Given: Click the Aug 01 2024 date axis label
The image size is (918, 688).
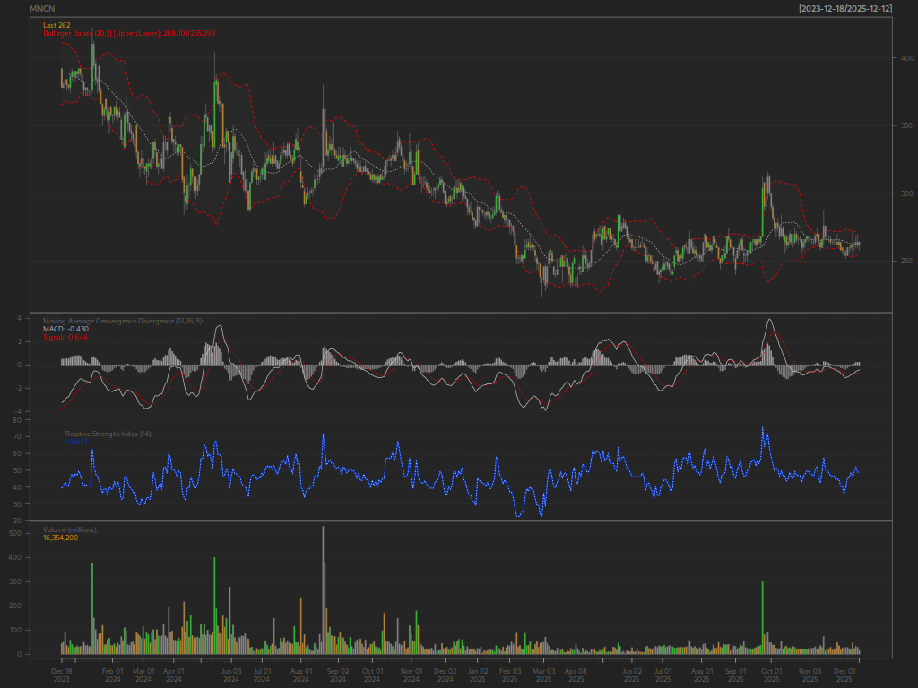Looking at the screenshot, I should coord(301,675).
